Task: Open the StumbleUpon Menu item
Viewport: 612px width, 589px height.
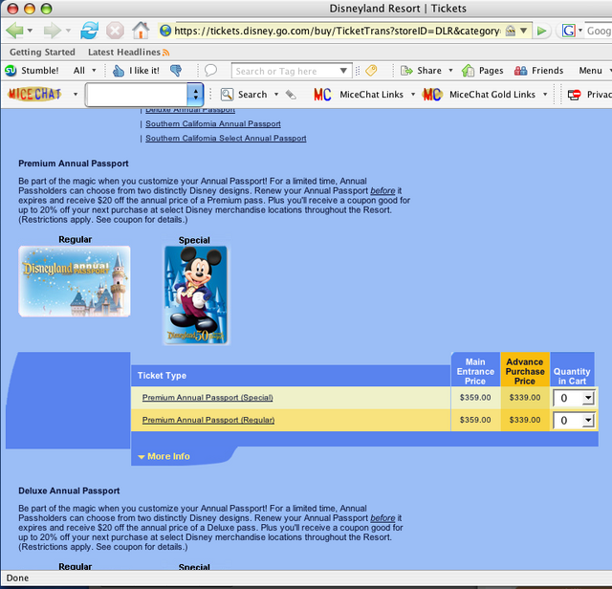Action: tap(590, 71)
